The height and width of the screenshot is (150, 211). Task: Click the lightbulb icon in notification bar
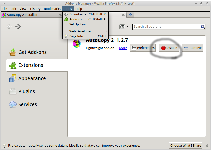point(5,145)
